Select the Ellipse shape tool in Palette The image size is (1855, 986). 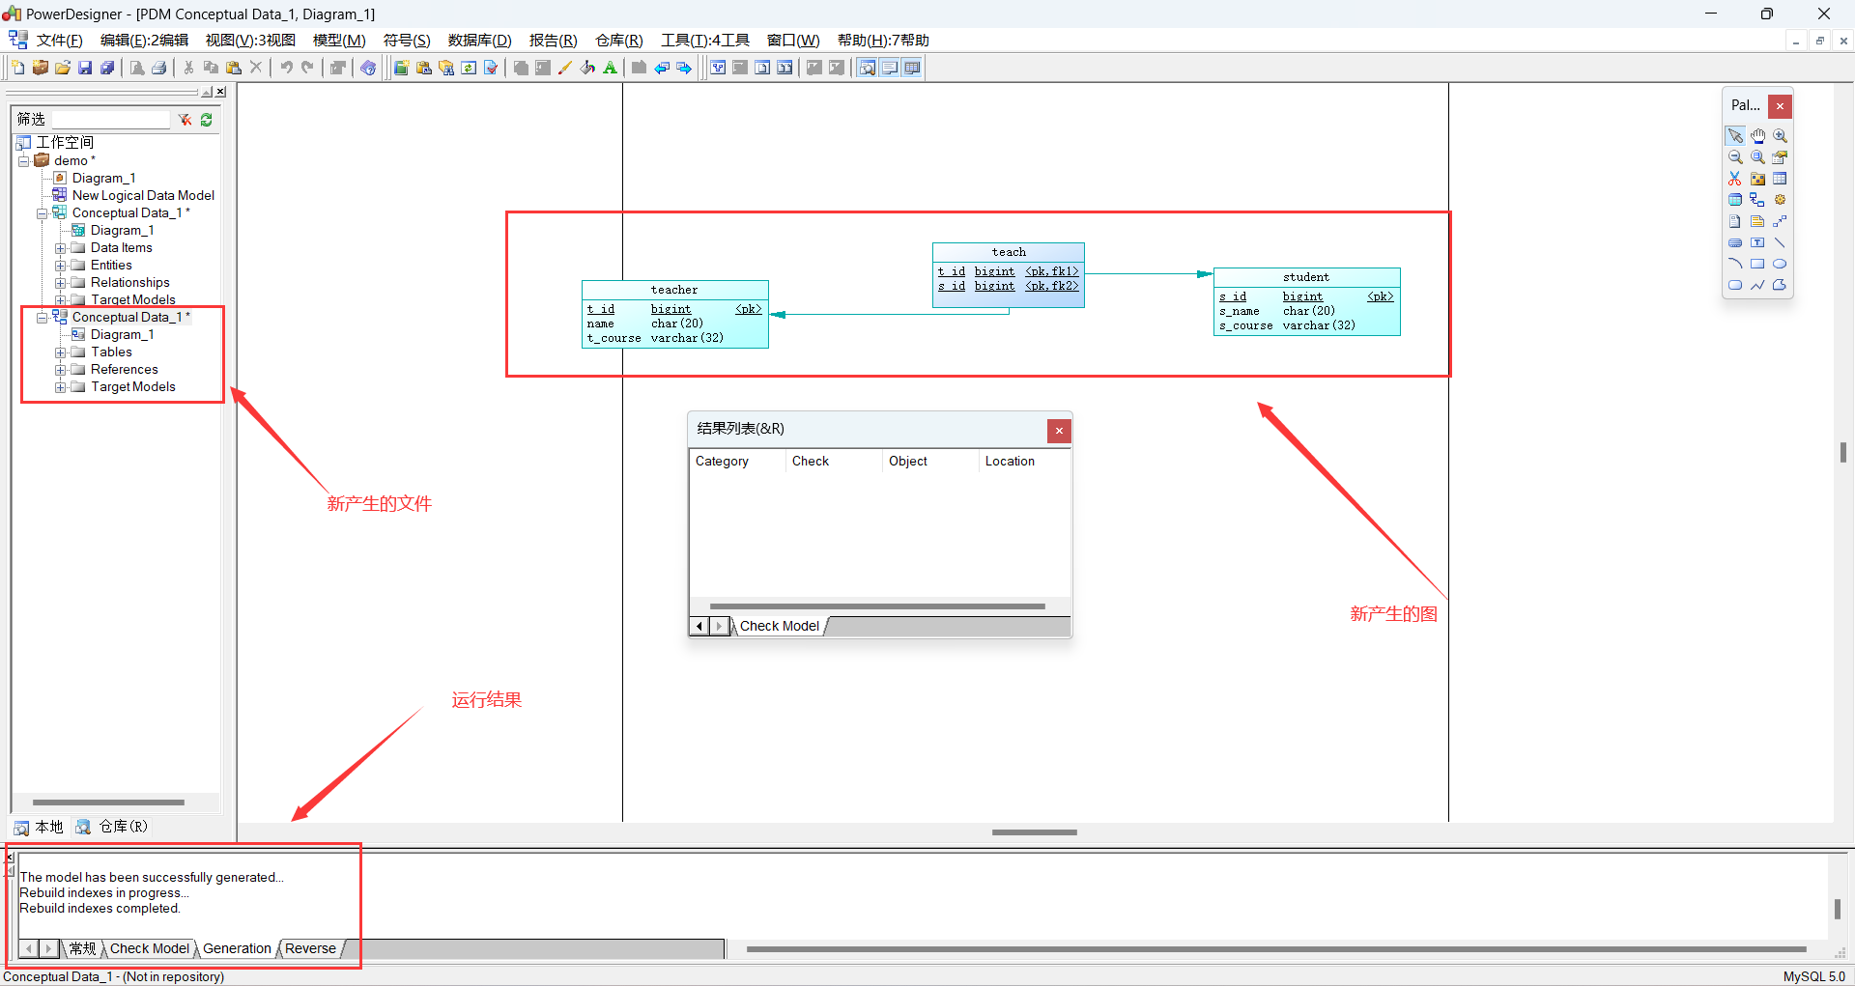(1780, 264)
